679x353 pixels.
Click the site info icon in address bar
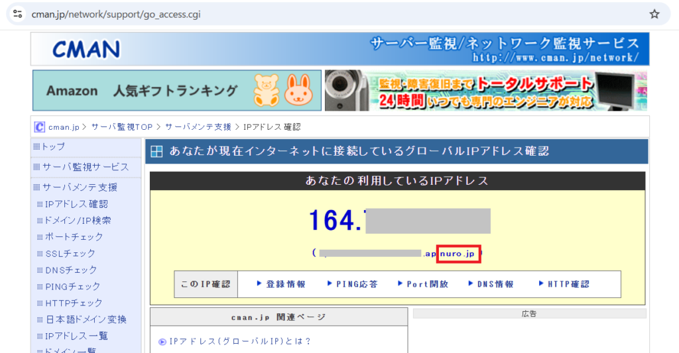click(x=17, y=15)
